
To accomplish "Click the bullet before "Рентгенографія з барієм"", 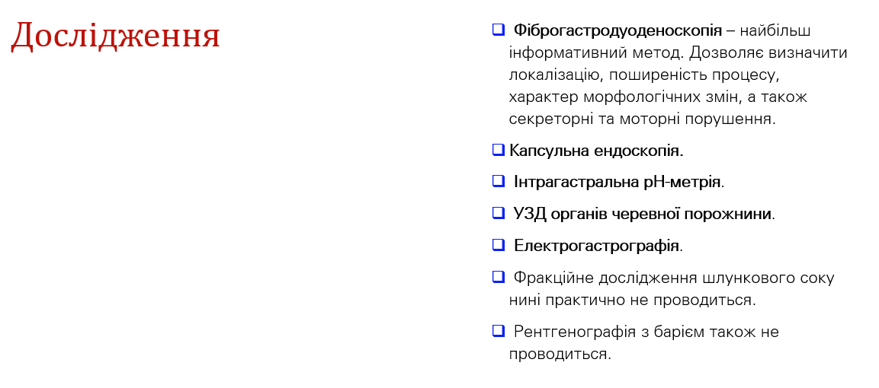I will [499, 331].
